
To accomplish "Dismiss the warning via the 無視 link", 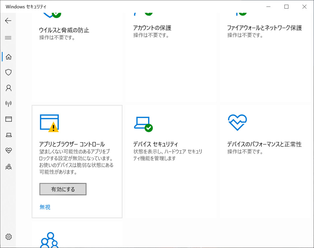I will 45,207.
